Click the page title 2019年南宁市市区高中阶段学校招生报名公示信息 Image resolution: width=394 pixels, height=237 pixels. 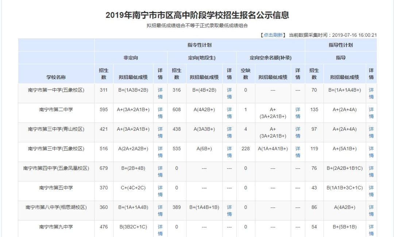point(197,15)
